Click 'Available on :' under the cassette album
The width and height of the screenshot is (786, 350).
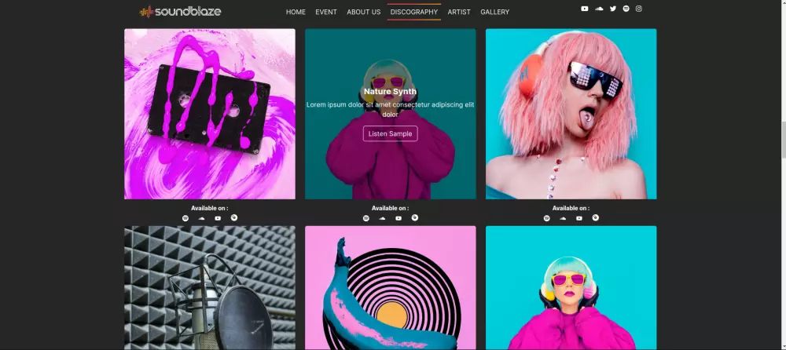210,208
